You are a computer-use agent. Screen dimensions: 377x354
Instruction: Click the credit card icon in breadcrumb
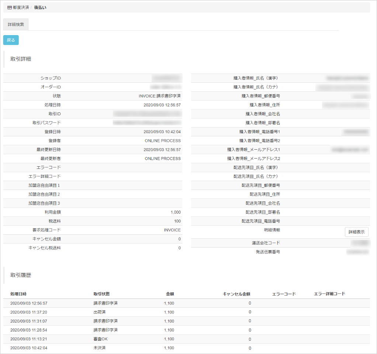tap(10, 7)
